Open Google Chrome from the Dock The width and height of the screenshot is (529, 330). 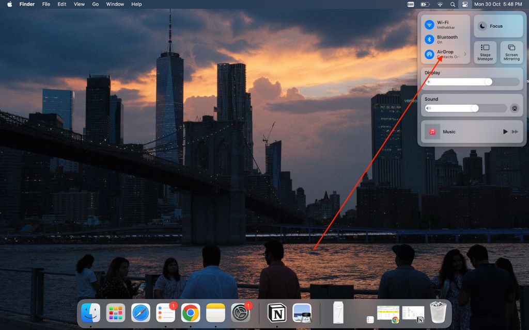(191, 313)
